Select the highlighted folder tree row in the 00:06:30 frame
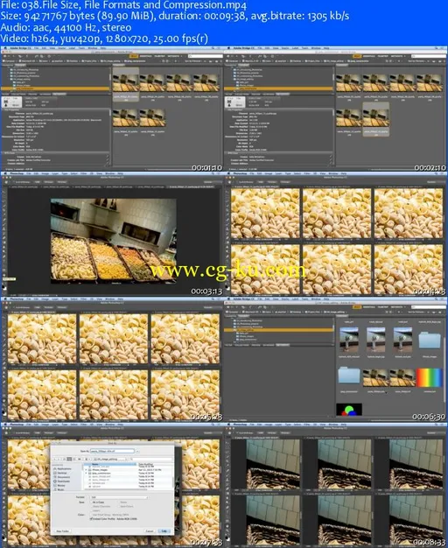448x548 pixels. (278, 330)
